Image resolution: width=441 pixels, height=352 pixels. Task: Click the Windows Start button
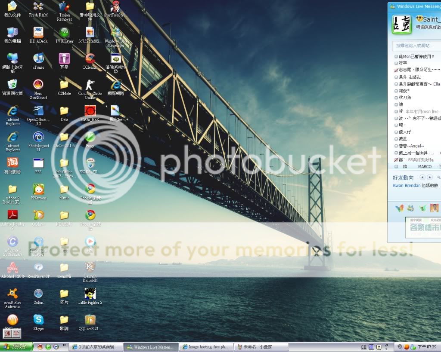coord(17,346)
